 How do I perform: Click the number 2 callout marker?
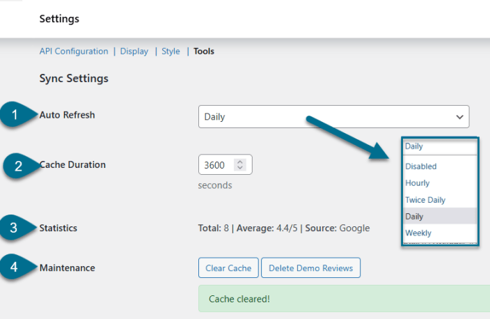[x=19, y=166]
